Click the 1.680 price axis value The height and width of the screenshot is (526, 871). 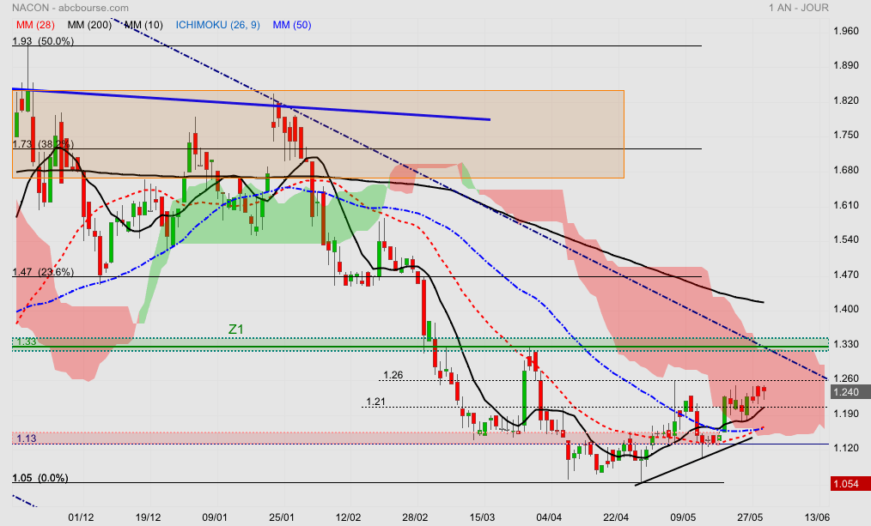846,170
